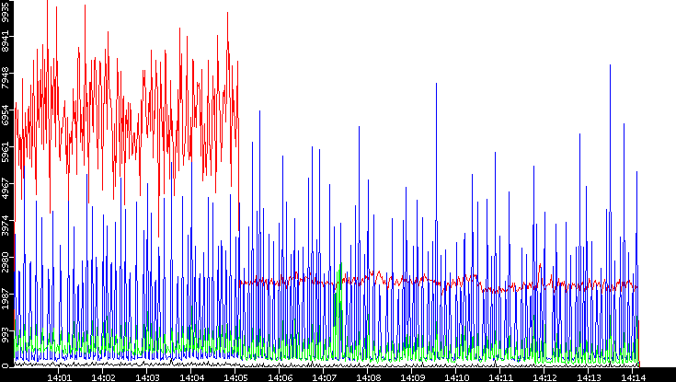Click the 14:13 time axis label
676x382 pixels.
tap(589, 377)
